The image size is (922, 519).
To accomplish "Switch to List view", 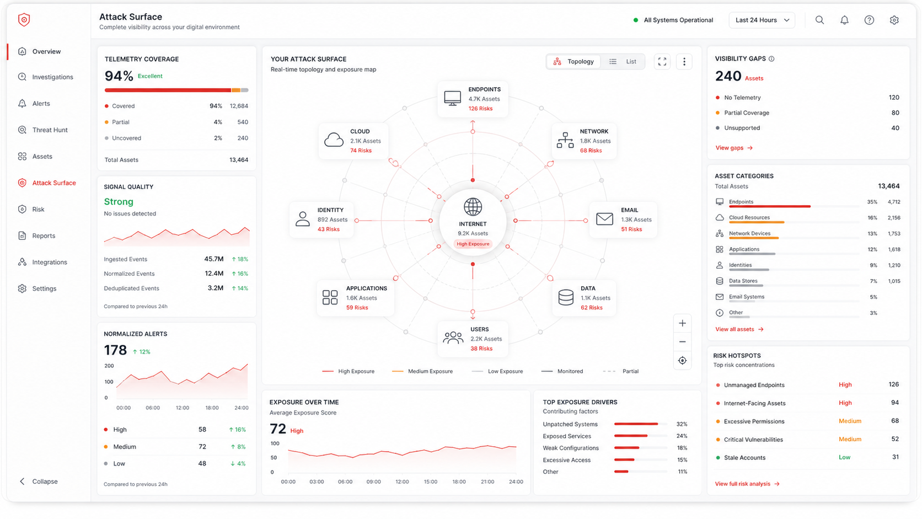I will coord(623,62).
